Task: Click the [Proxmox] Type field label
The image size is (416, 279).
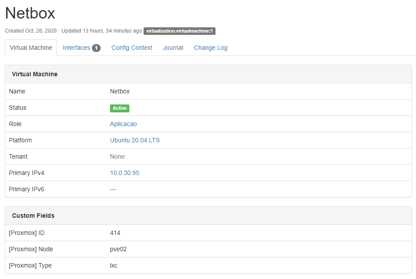Action: [30, 265]
